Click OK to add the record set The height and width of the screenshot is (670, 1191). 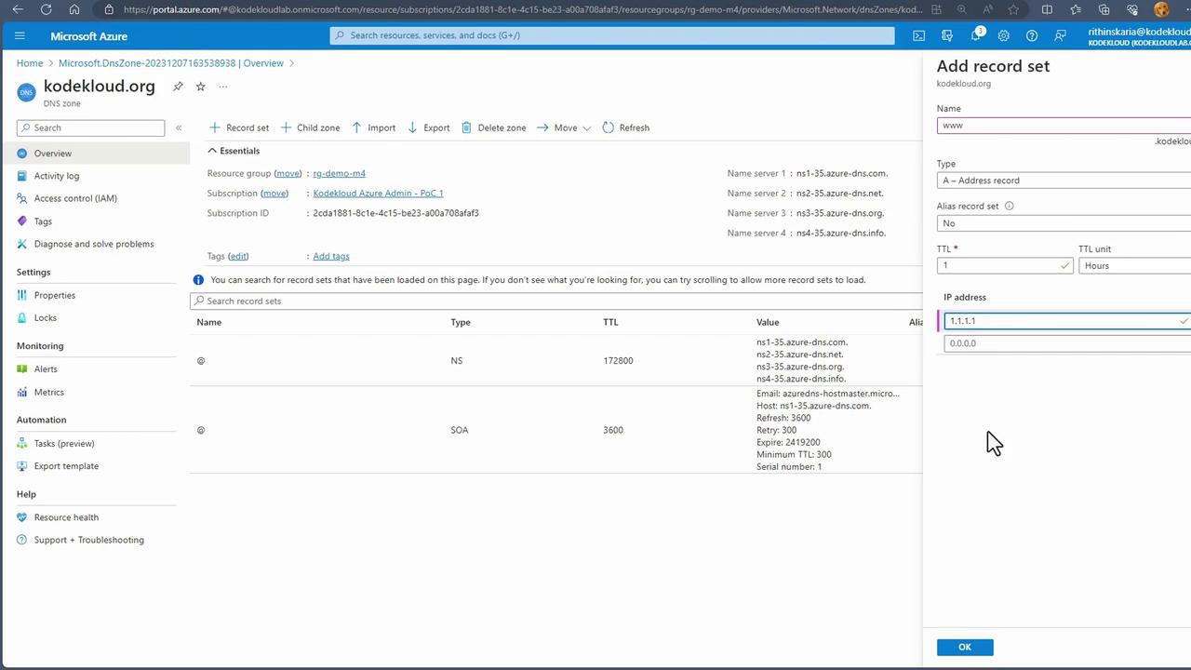pos(965,647)
